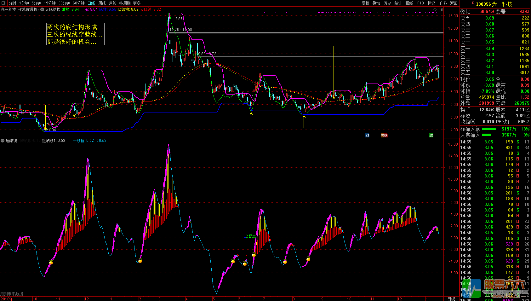Click the 买五 bid row at 8.00
Image resolution: width=531 pixels, height=301 pixels.
(495, 72)
